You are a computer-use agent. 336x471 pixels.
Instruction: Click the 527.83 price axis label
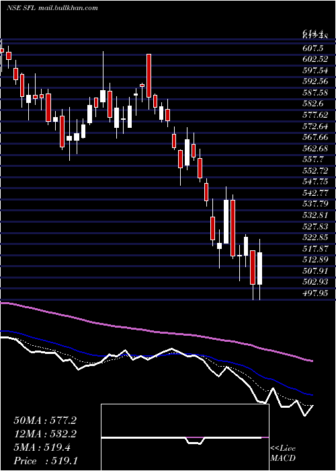315,227
